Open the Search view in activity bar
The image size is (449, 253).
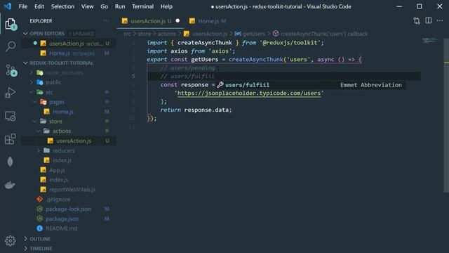[x=11, y=46]
